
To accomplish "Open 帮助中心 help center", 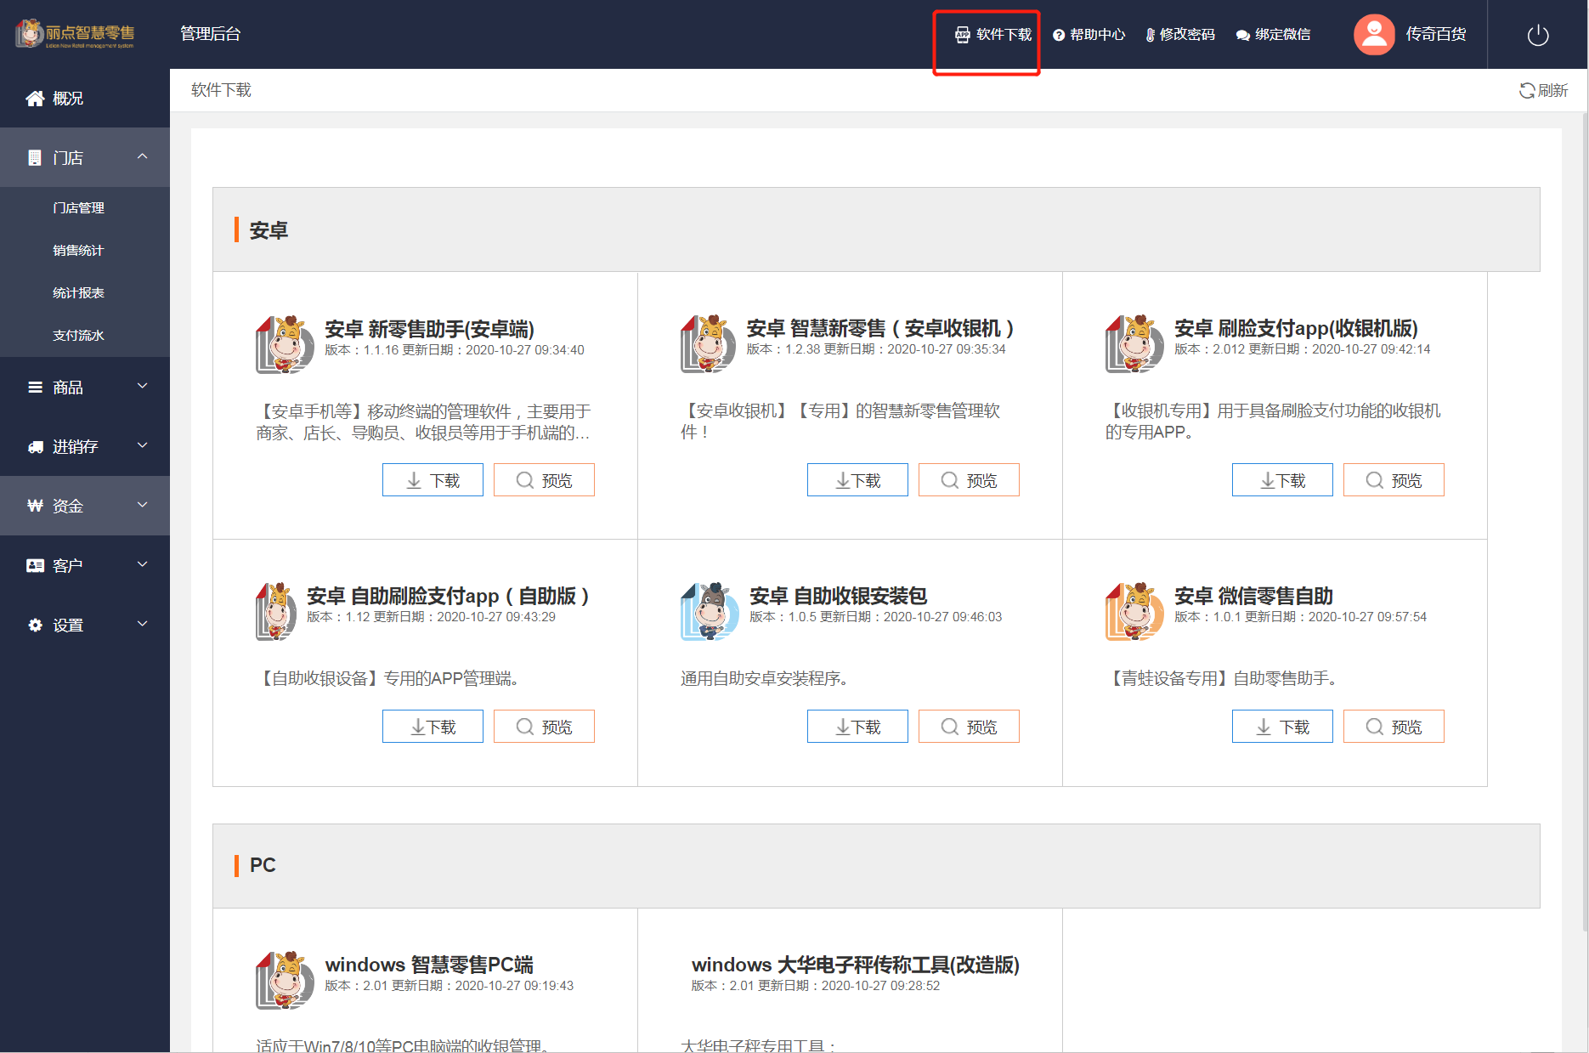I will [1089, 35].
